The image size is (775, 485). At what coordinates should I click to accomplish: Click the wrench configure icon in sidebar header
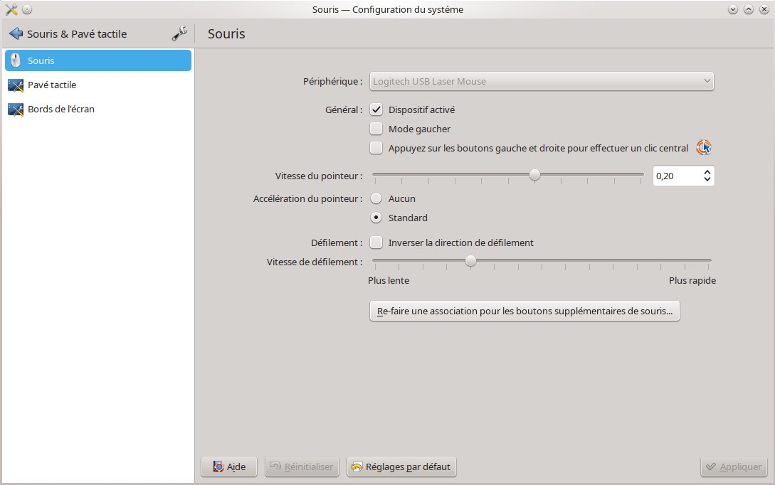point(179,33)
